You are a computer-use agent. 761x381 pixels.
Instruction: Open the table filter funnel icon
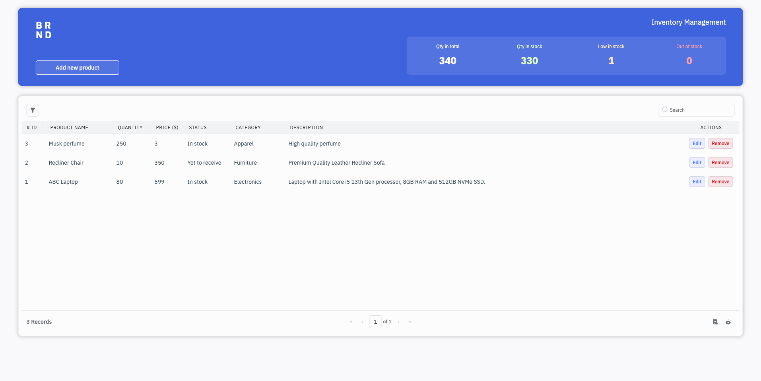coord(33,110)
